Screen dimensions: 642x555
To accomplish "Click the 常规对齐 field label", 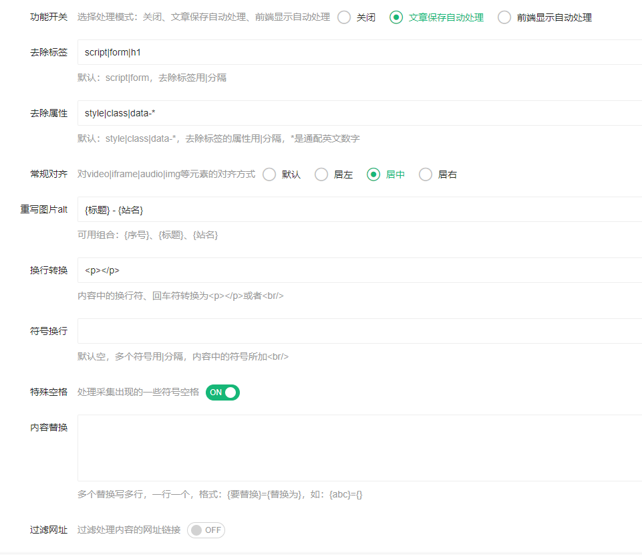I will (x=49, y=174).
